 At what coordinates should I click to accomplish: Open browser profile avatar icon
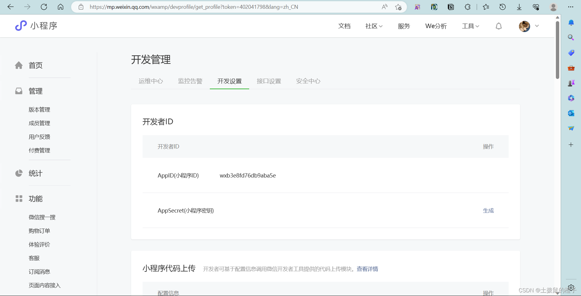(553, 7)
